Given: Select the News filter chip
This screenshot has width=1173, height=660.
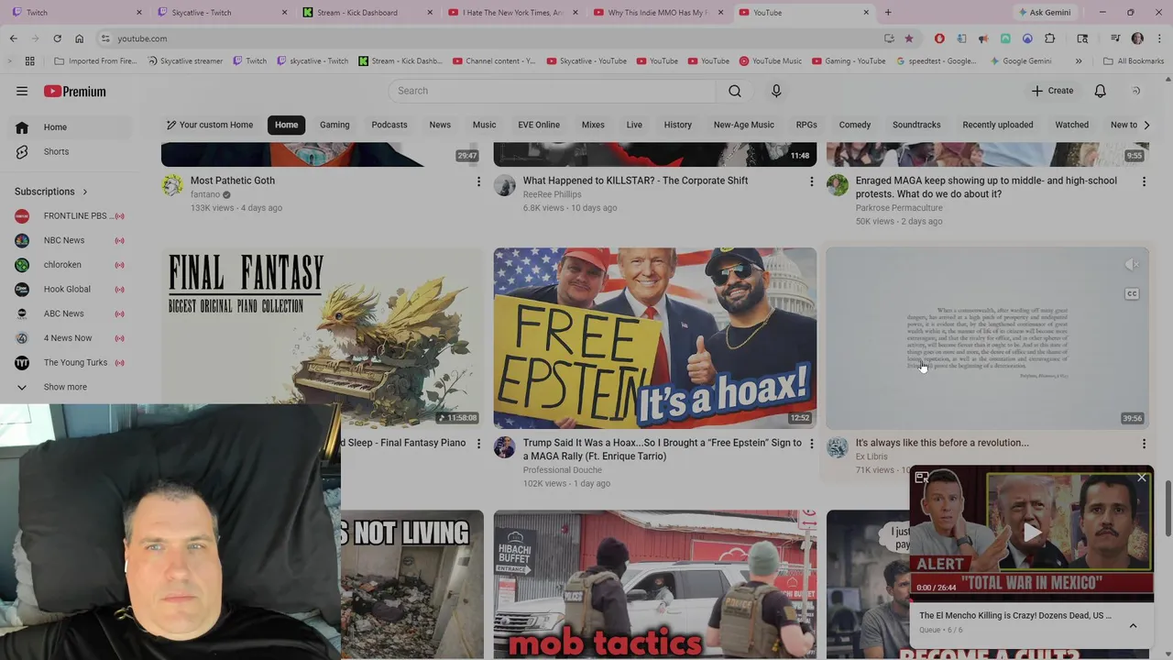Looking at the screenshot, I should click(440, 125).
